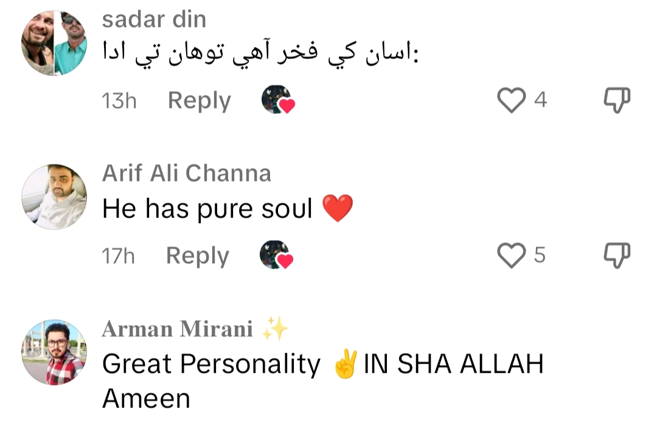Visit sadar din's username link
Viewport: 657px width, 425px height.
click(x=154, y=19)
